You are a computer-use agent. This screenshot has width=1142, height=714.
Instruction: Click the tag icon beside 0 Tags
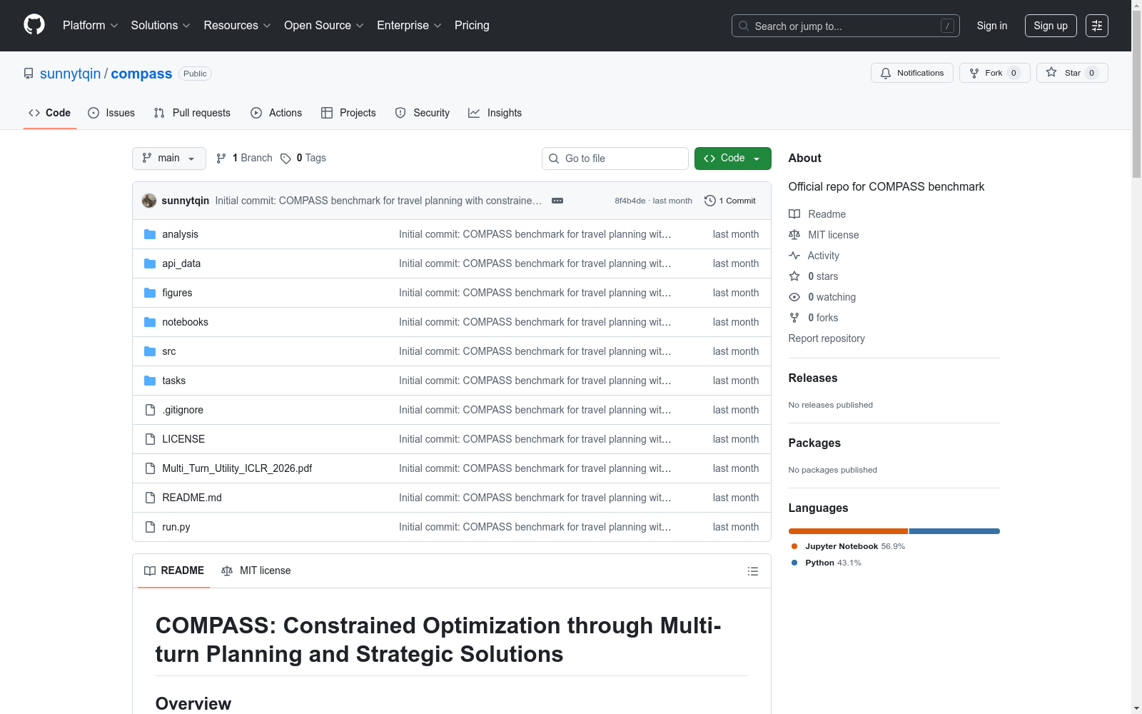coord(285,159)
